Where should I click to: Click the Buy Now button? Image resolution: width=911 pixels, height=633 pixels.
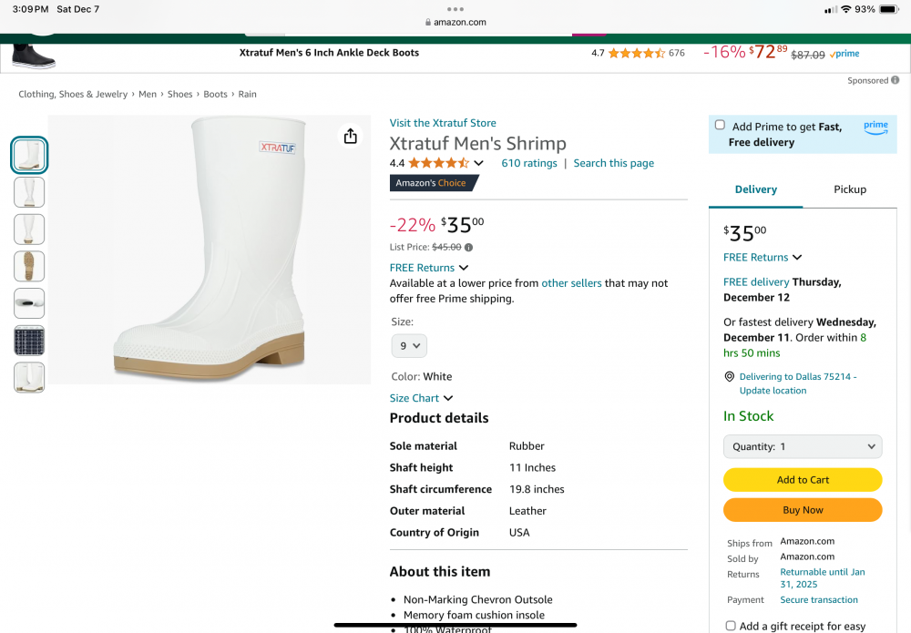pos(803,510)
